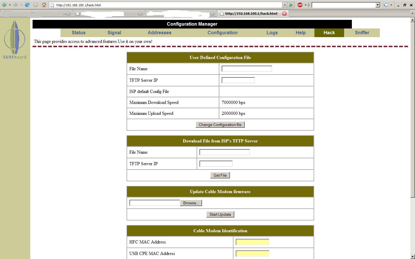Open the search box dropdown arrow
Screen dimensions: 415x259
(378, 5)
